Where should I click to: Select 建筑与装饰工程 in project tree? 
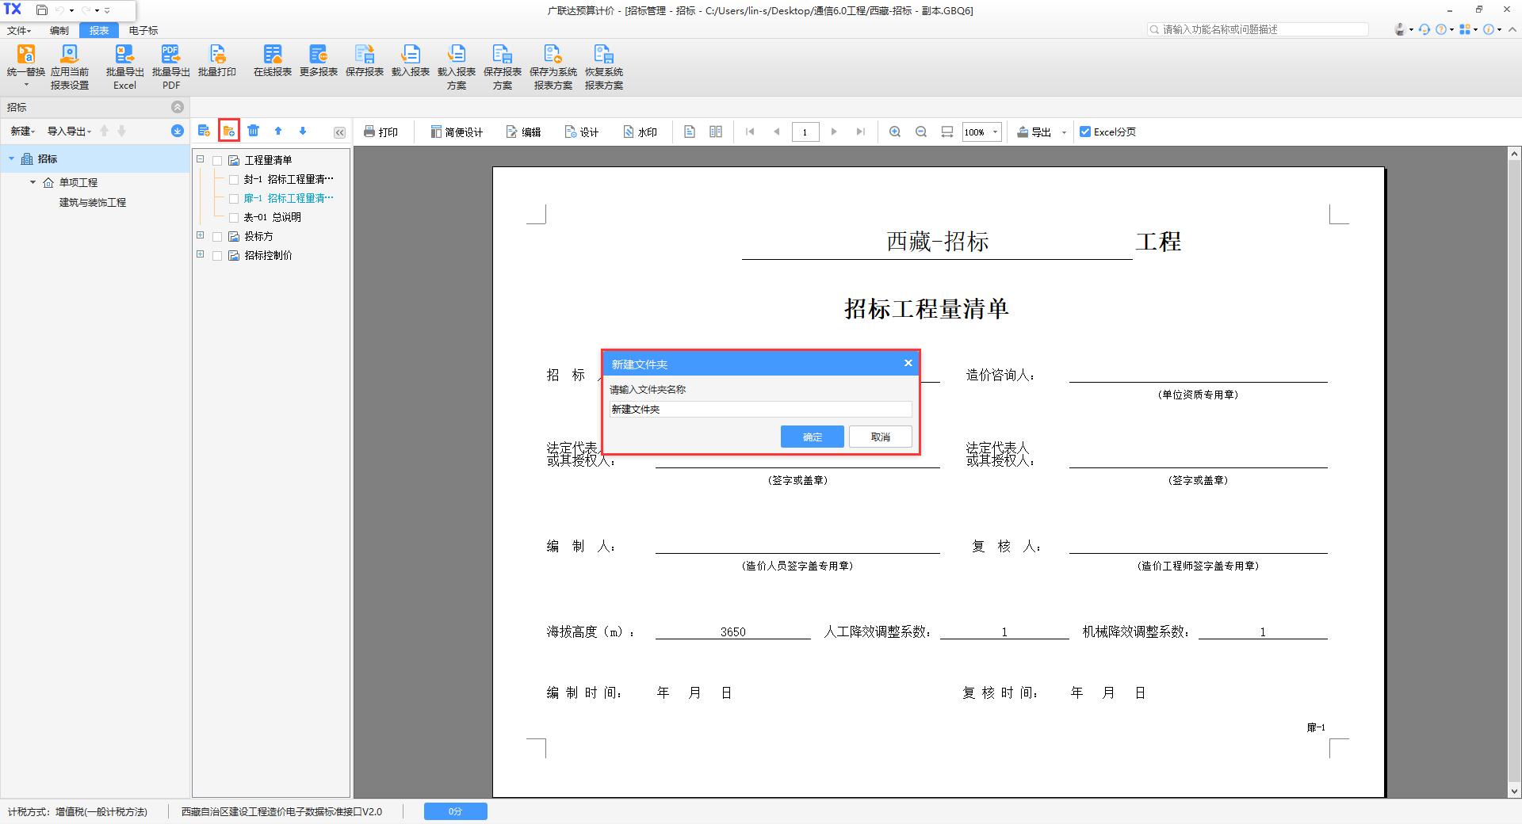click(93, 203)
